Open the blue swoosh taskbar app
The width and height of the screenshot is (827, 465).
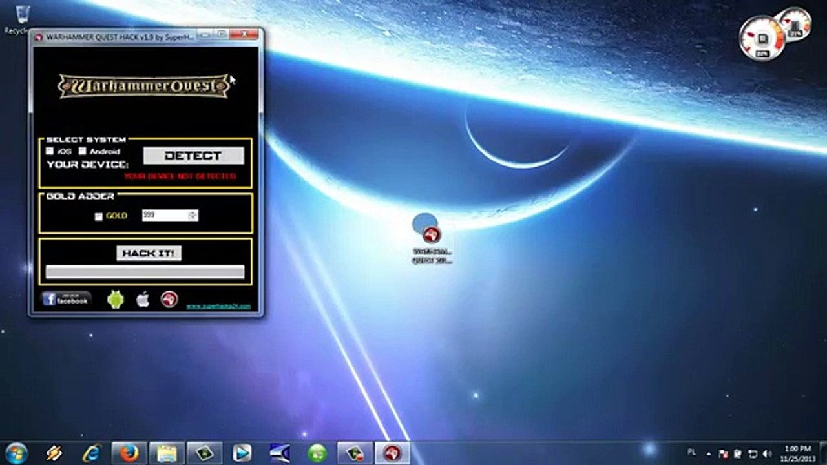pyautogui.click(x=279, y=453)
